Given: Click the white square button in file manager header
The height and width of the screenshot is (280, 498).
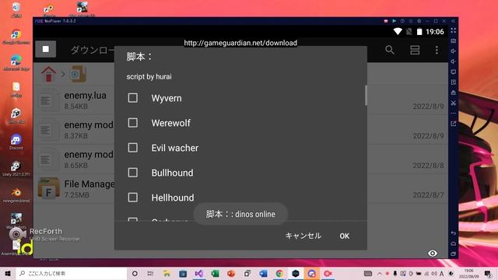Looking at the screenshot, I should (46, 49).
